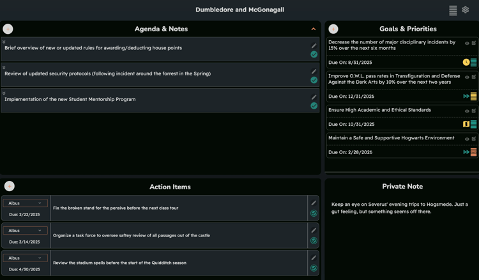Mark the stadium spells action item complete
479x280 pixels.
coord(314,268)
